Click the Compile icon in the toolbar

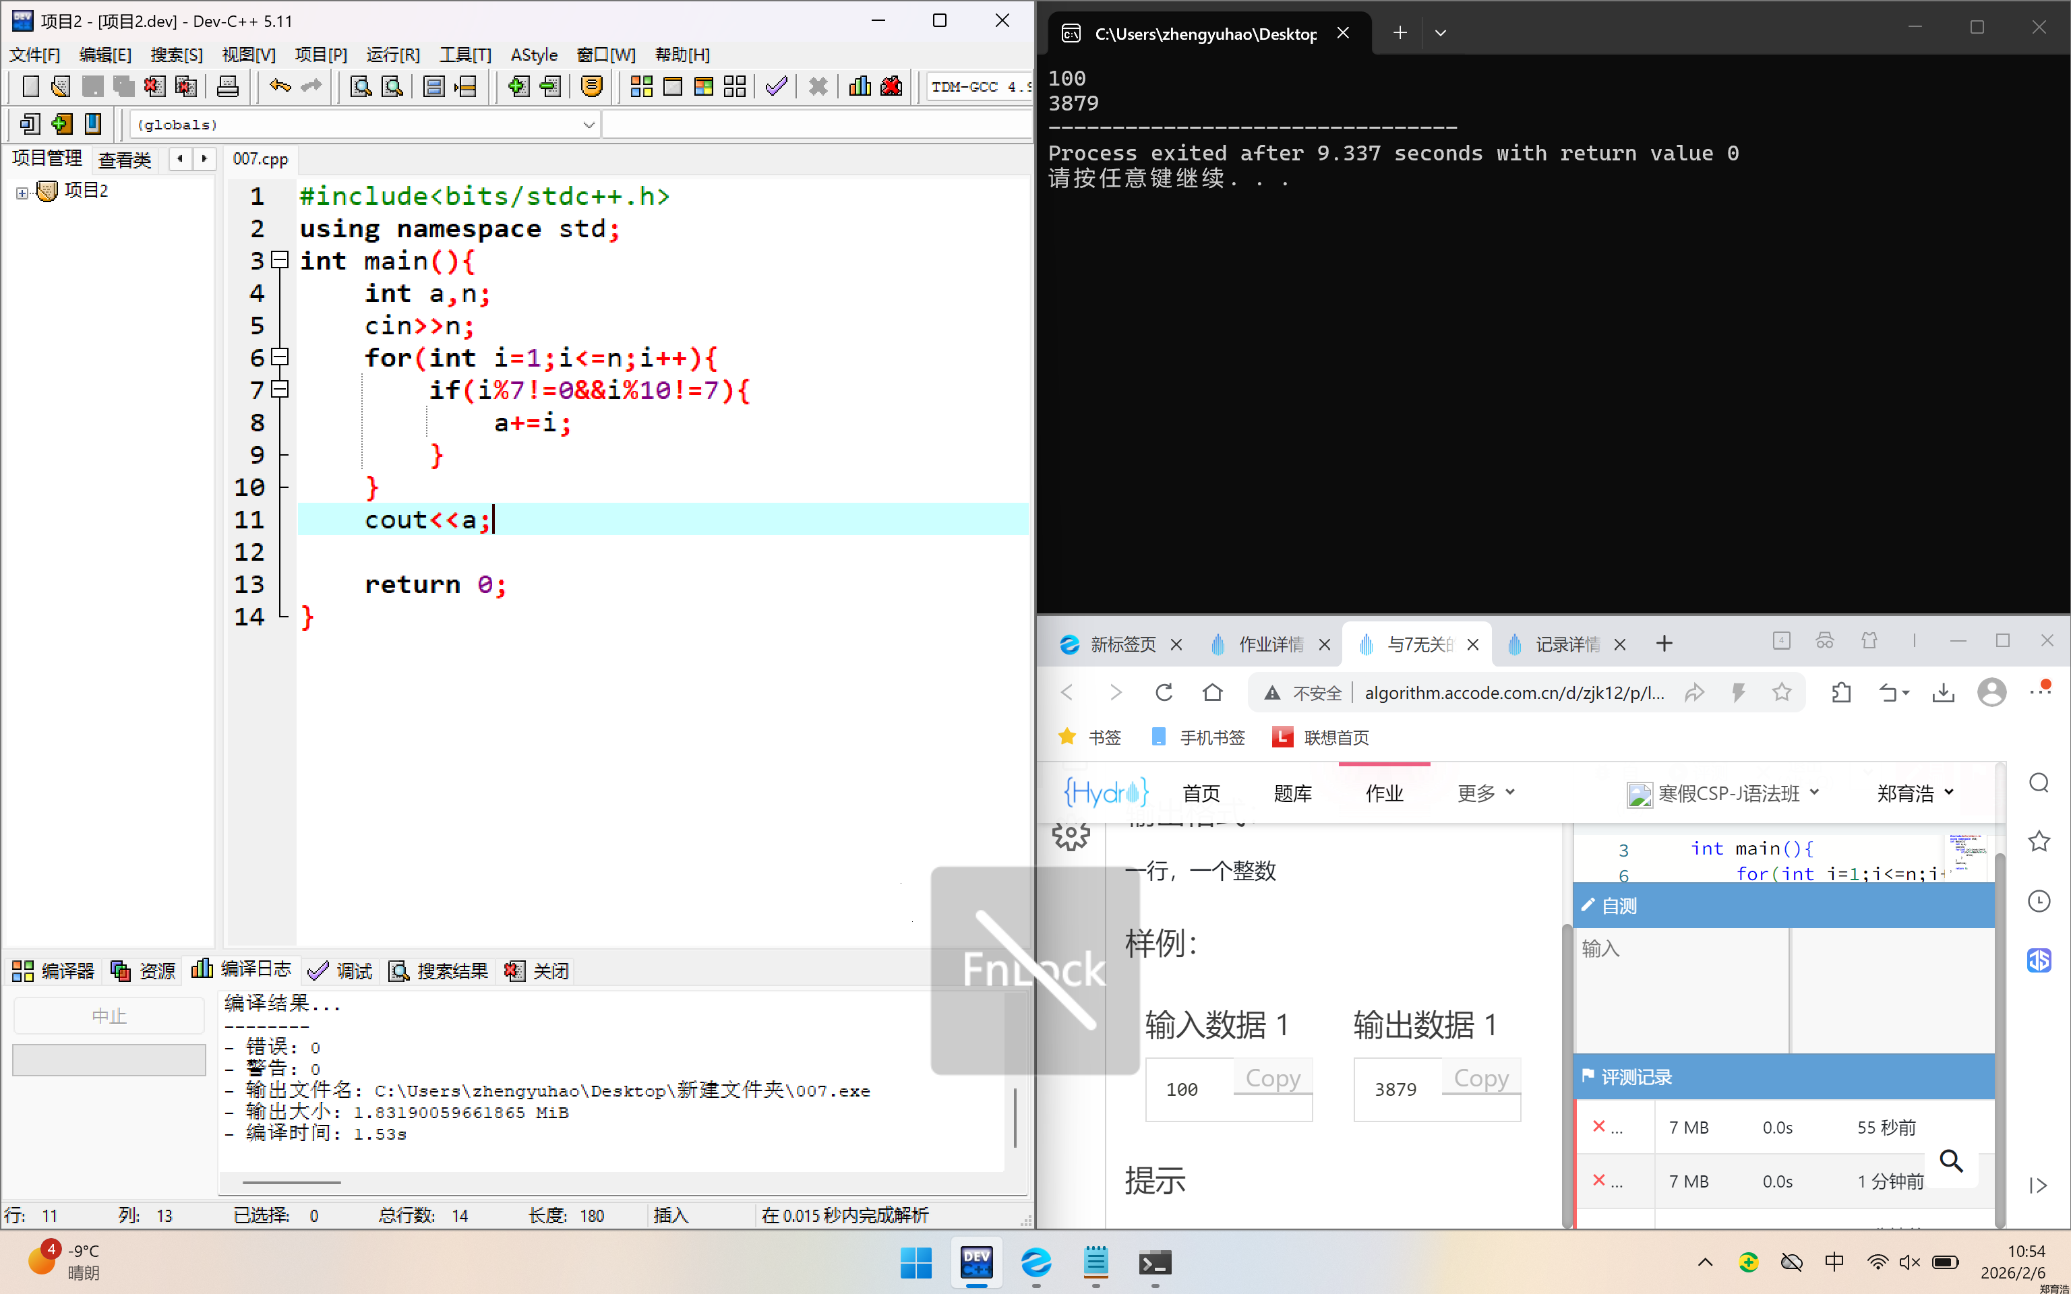(641, 86)
